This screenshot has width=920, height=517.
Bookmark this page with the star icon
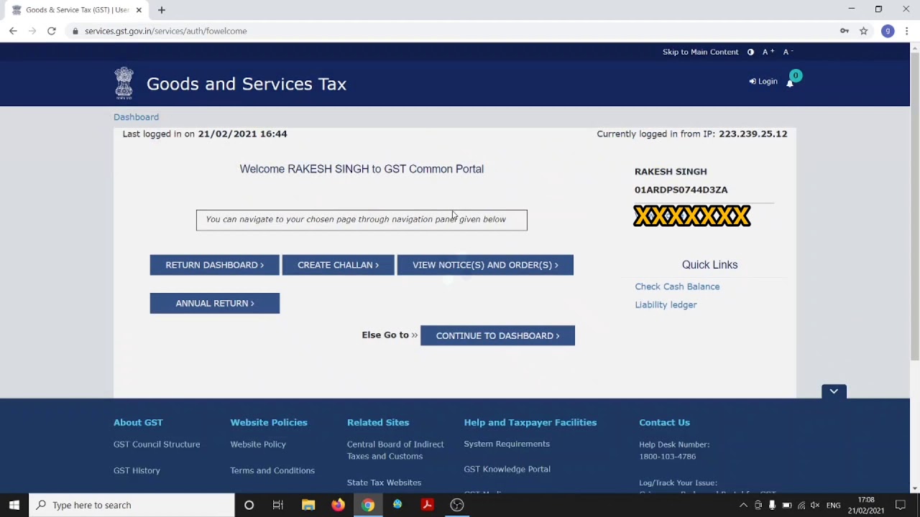(x=864, y=31)
